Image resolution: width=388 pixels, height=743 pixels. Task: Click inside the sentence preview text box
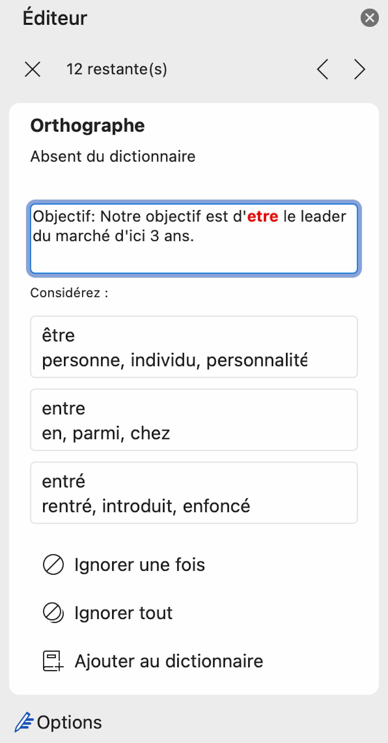pyautogui.click(x=194, y=254)
